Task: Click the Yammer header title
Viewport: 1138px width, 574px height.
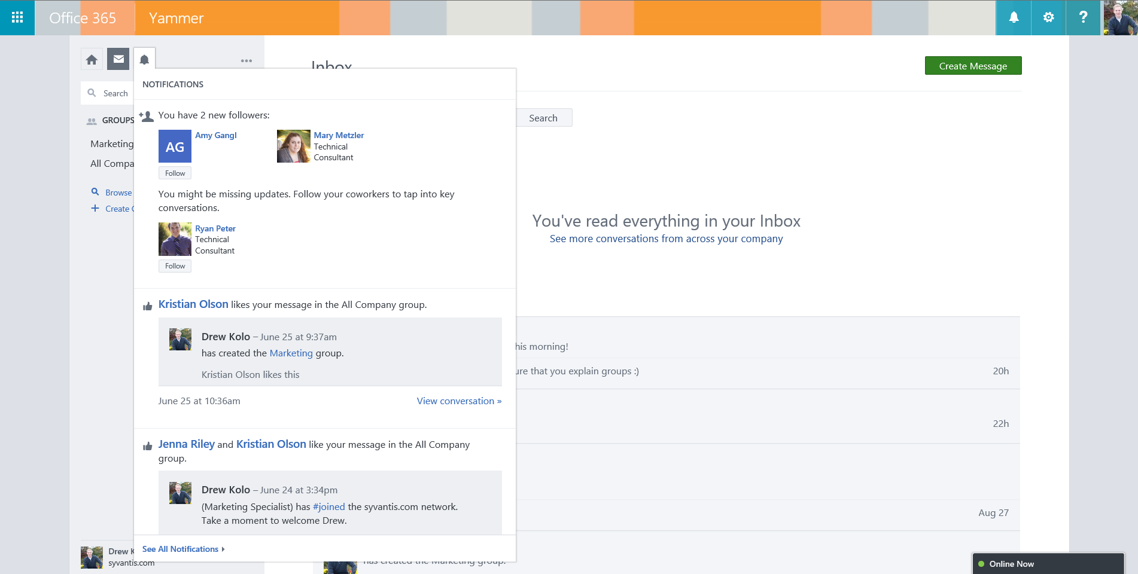Action: tap(176, 18)
